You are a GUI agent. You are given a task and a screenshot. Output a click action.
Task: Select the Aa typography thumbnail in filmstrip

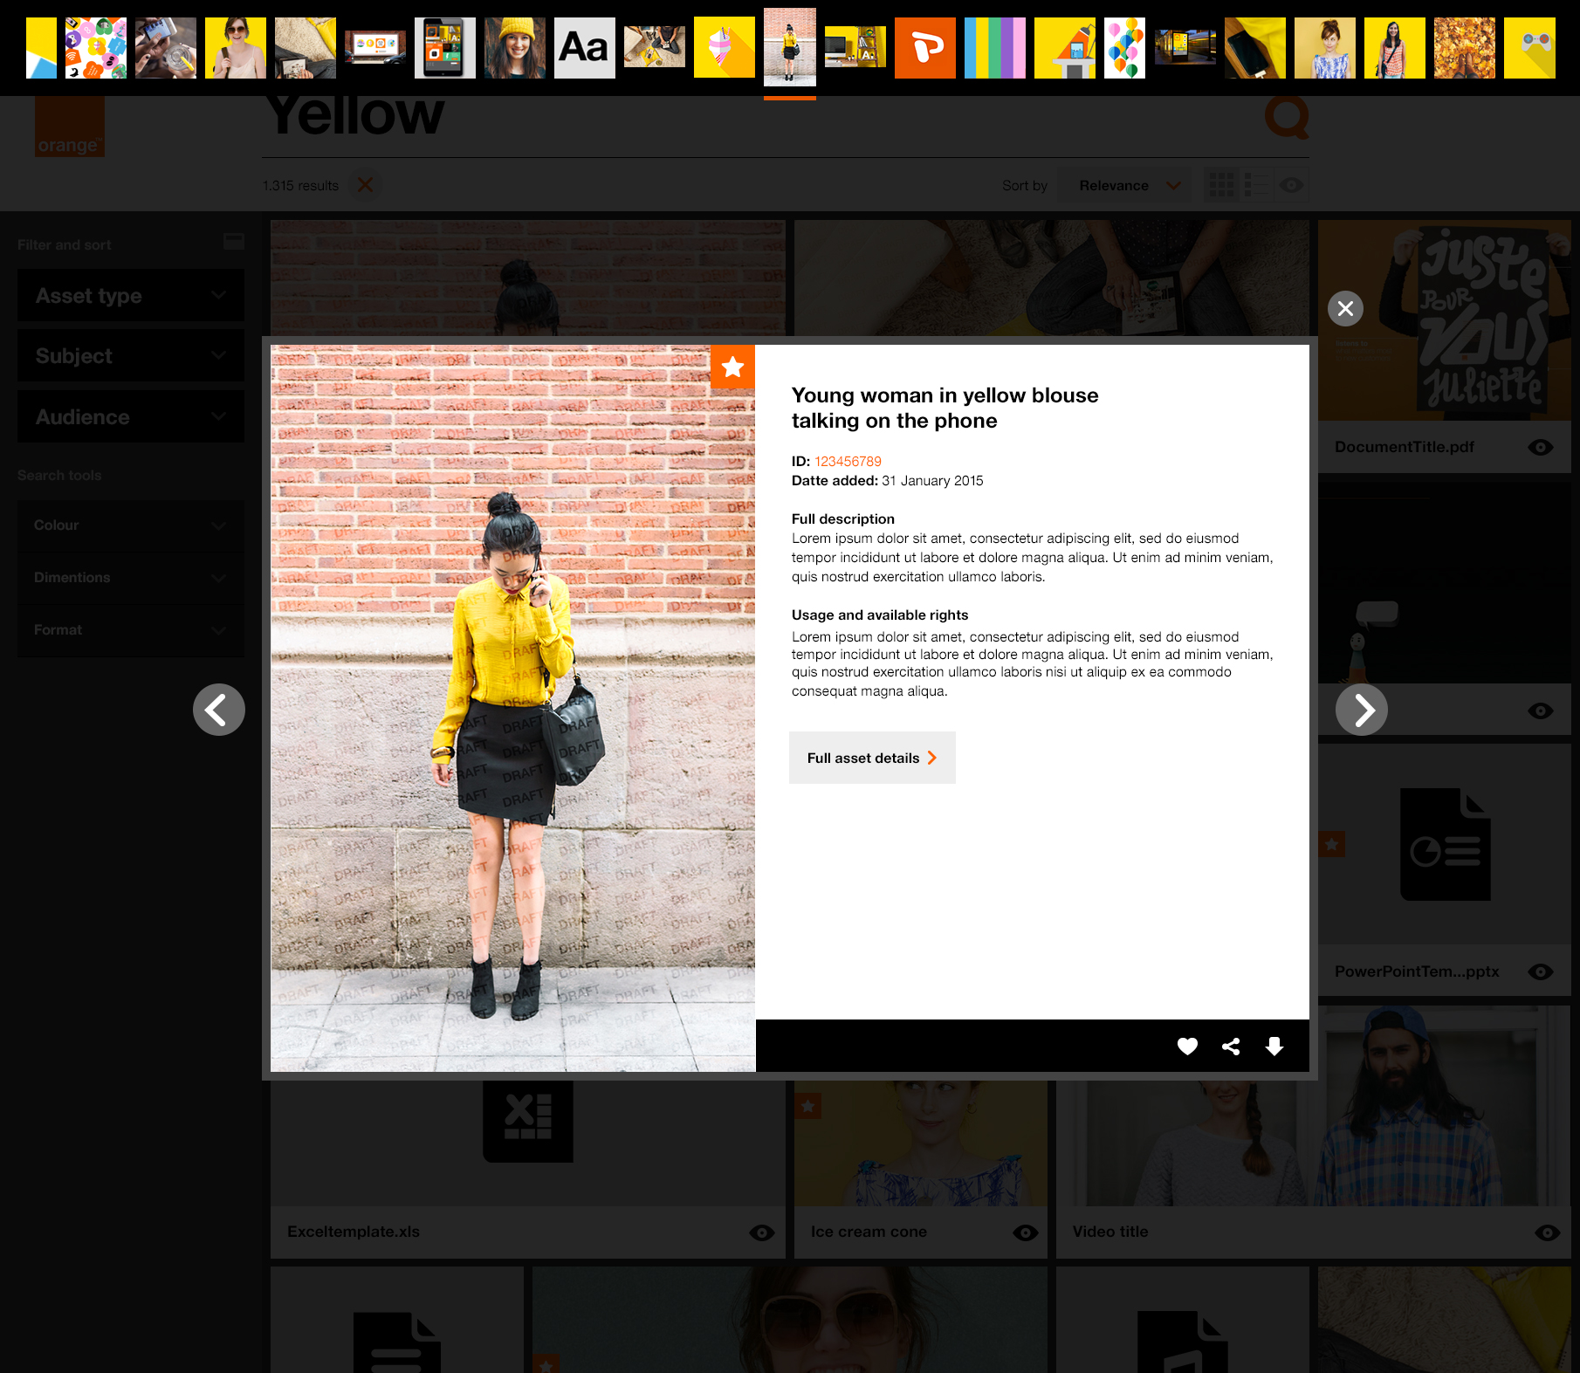click(x=584, y=48)
